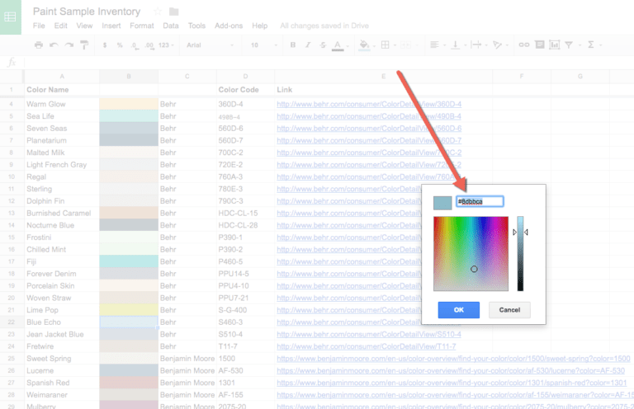Screen dimensions: 634x409
Task: Star the Paint Sample Inventory document
Action: click(157, 12)
